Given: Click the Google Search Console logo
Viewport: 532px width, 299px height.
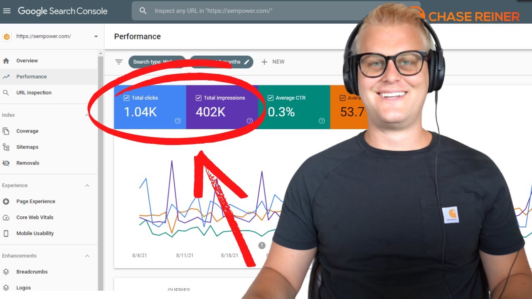Looking at the screenshot, I should point(62,11).
